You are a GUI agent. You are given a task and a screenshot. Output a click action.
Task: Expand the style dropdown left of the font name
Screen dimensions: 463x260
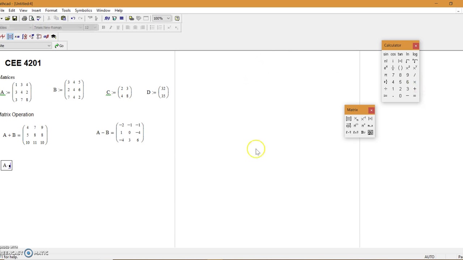(x=30, y=27)
